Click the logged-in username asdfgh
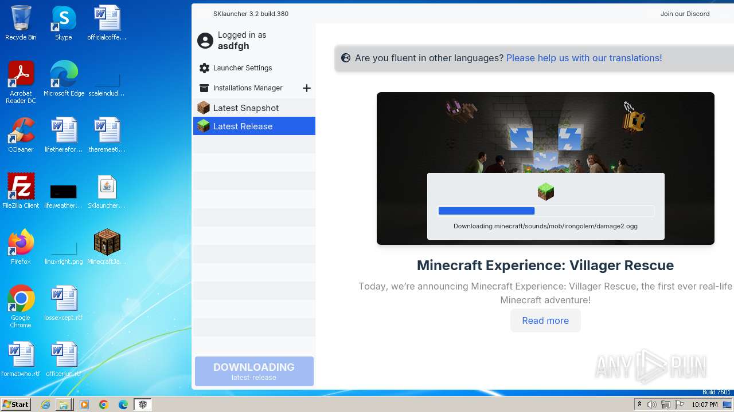734x412 pixels. [x=233, y=46]
